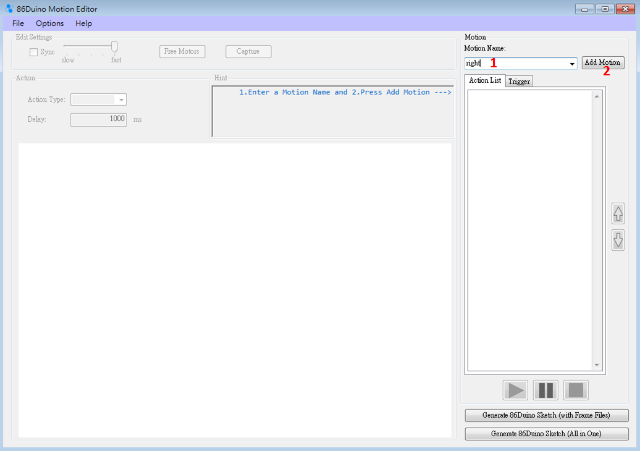Viewport: 640px width, 451px height.
Task: Click the slow-fast speed slider thumb
Action: tap(115, 47)
